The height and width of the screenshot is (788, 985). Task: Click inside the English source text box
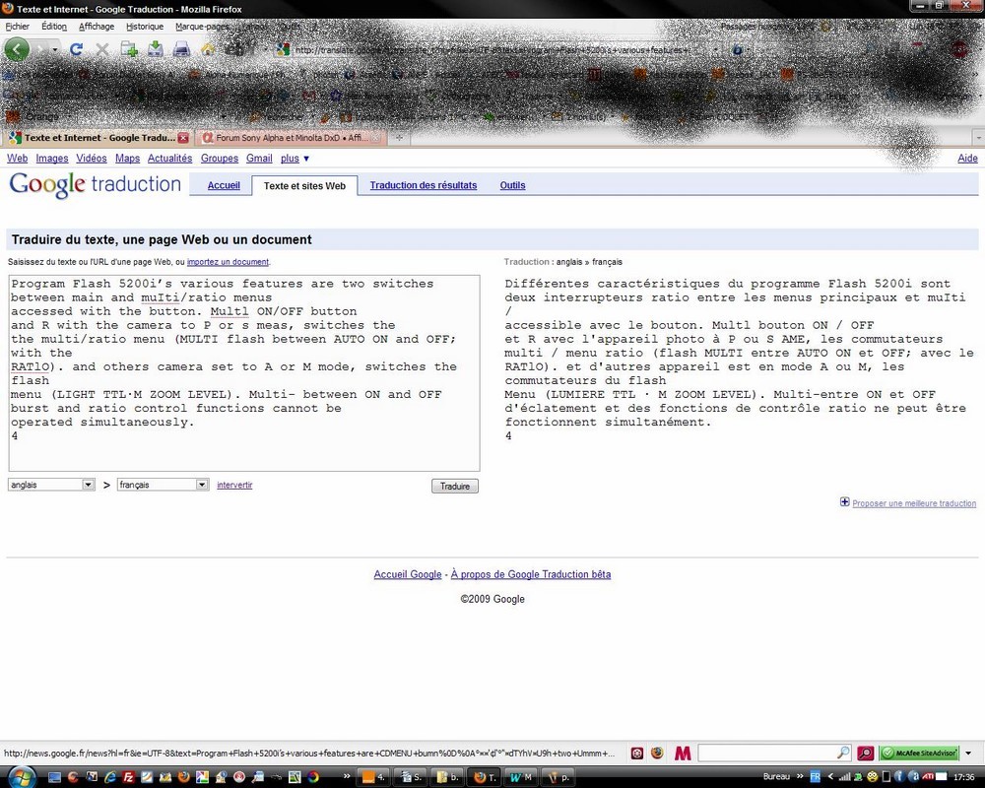[x=244, y=372]
